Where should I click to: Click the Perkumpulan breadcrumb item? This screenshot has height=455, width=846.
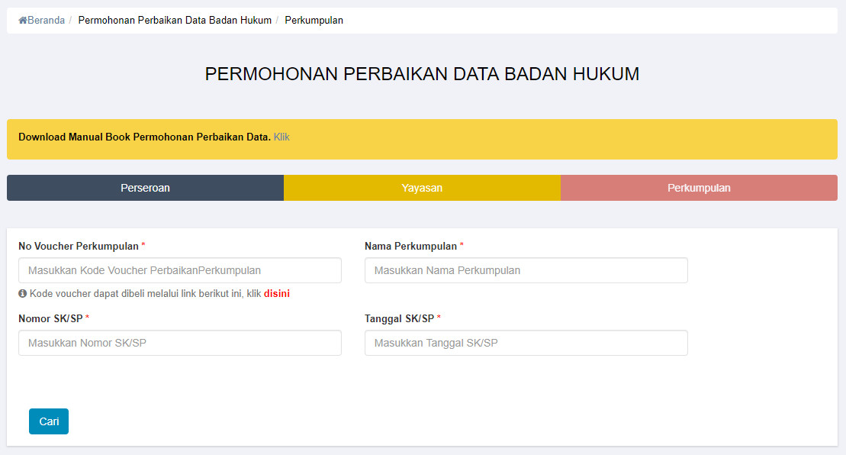tap(314, 21)
